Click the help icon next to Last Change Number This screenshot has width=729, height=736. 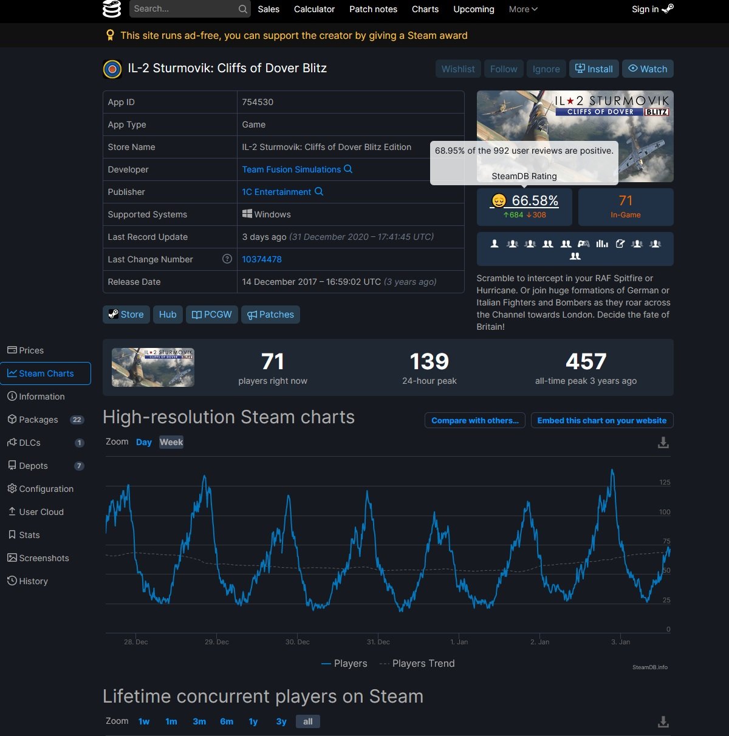click(x=227, y=259)
